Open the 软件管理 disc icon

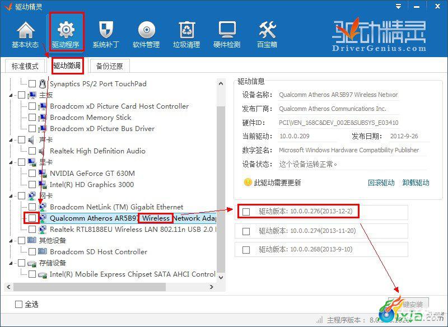tap(146, 30)
